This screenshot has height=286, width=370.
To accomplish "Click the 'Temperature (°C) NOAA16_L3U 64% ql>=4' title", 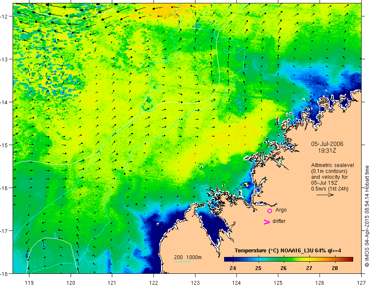I will [x=288, y=251].
